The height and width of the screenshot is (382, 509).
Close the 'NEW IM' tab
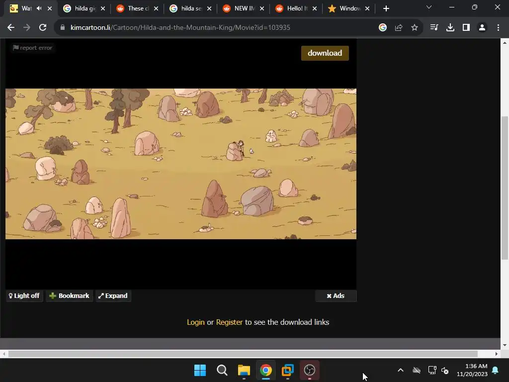(262, 8)
